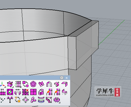This screenshot has width=131, height=107.
Task: Click the extrude face with control points icon
Action: pyautogui.click(x=3, y=92)
